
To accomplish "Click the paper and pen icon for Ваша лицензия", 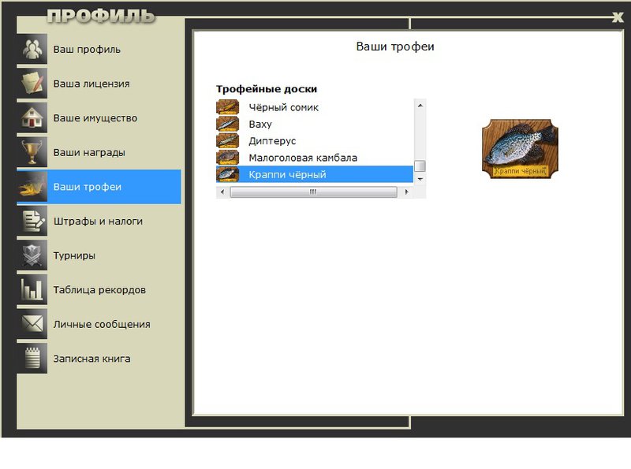I will 32,84.
